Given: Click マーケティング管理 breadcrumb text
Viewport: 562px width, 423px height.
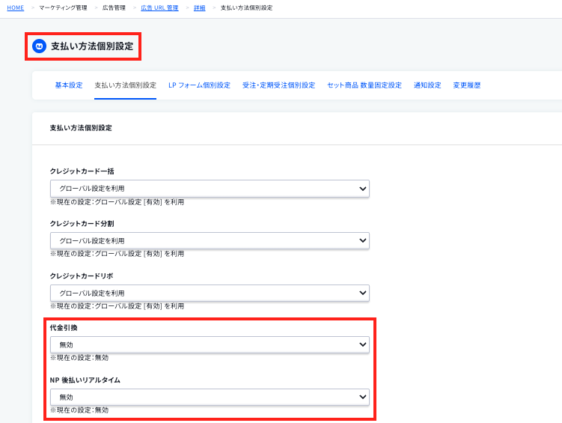Looking at the screenshot, I should 63,8.
